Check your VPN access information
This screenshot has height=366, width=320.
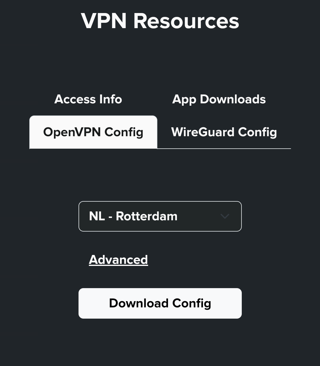[88, 99]
